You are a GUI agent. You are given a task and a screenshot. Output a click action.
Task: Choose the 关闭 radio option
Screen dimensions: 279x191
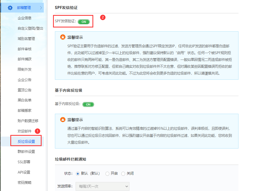pyautogui.click(x=123, y=174)
